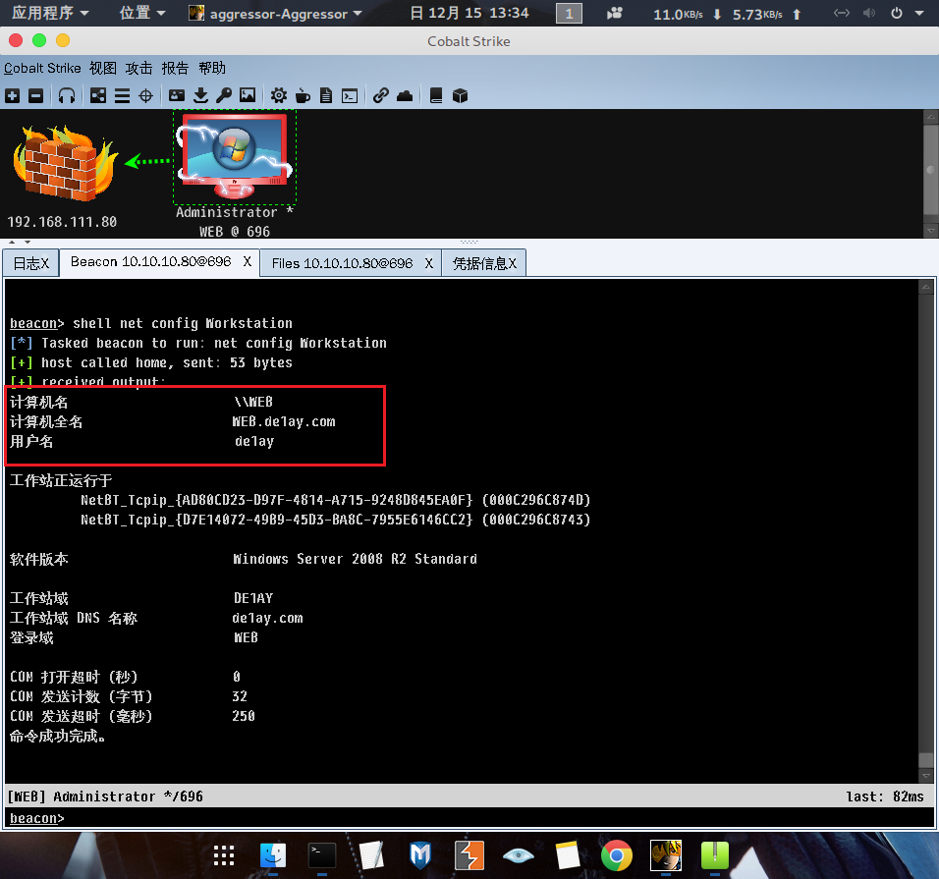Click the graph view vertical scrollbar

(x=930, y=174)
